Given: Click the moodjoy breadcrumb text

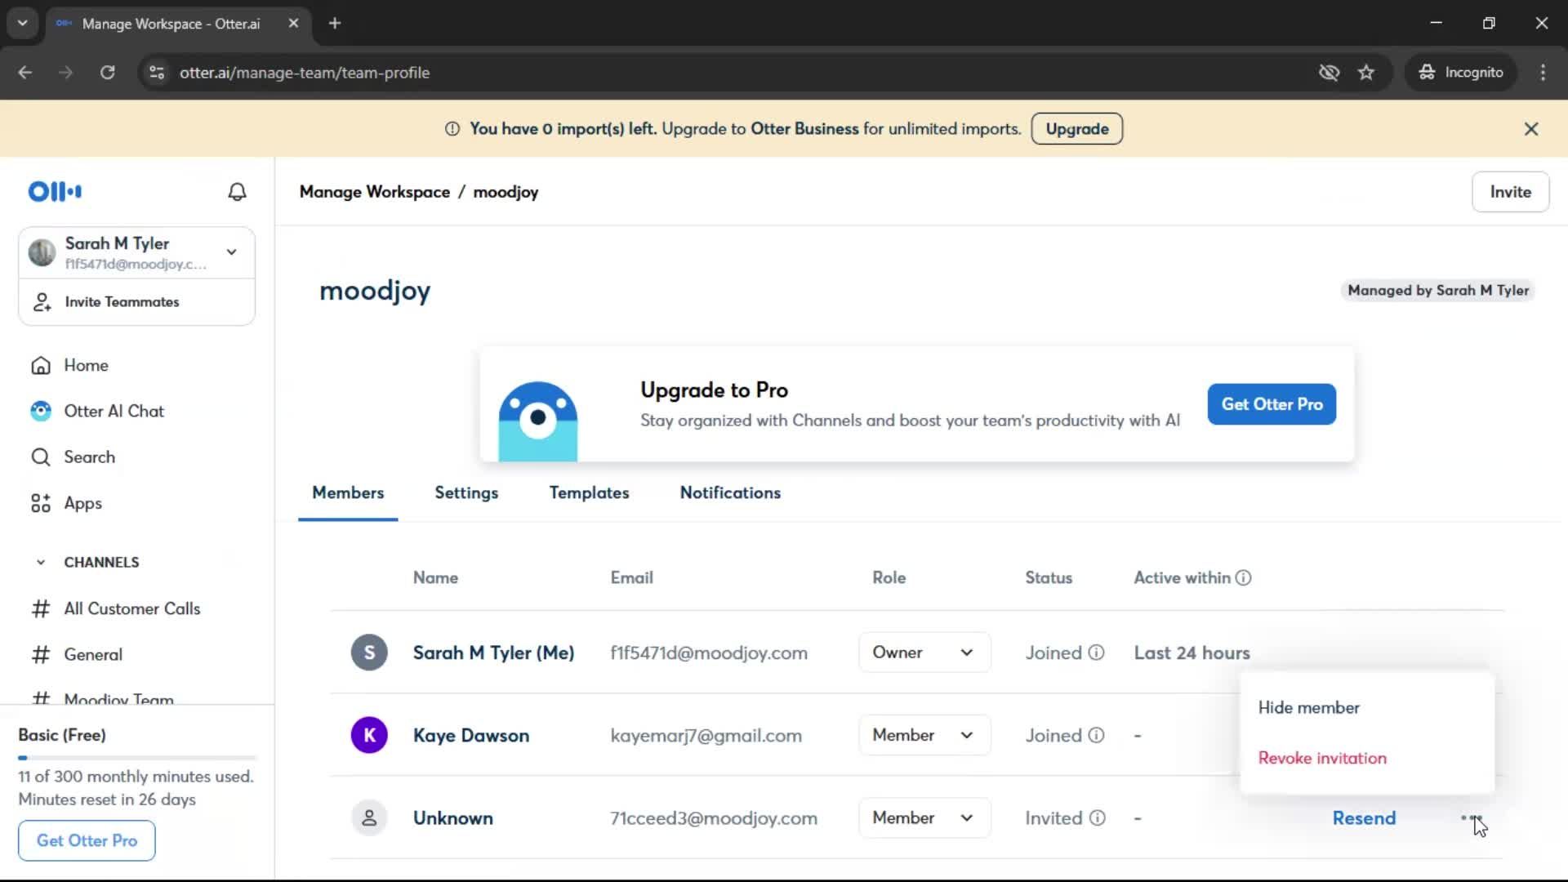Looking at the screenshot, I should pos(506,192).
